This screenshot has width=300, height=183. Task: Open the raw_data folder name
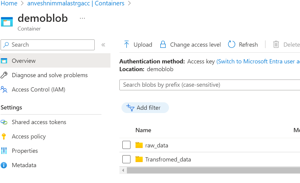pyautogui.click(x=156, y=145)
